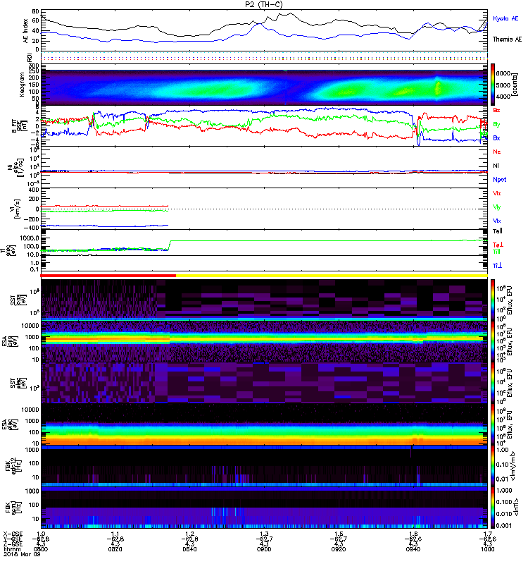Select the X-GSE value 1.2
The height and width of the screenshot is (564, 528).
click(x=189, y=534)
